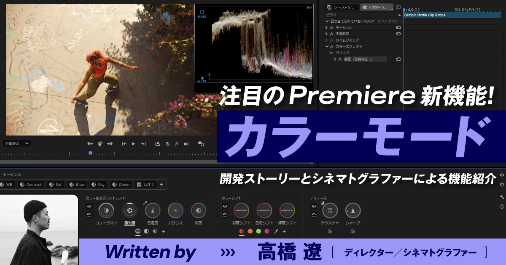Click the panel layout icon beside Color tab

[398, 7]
